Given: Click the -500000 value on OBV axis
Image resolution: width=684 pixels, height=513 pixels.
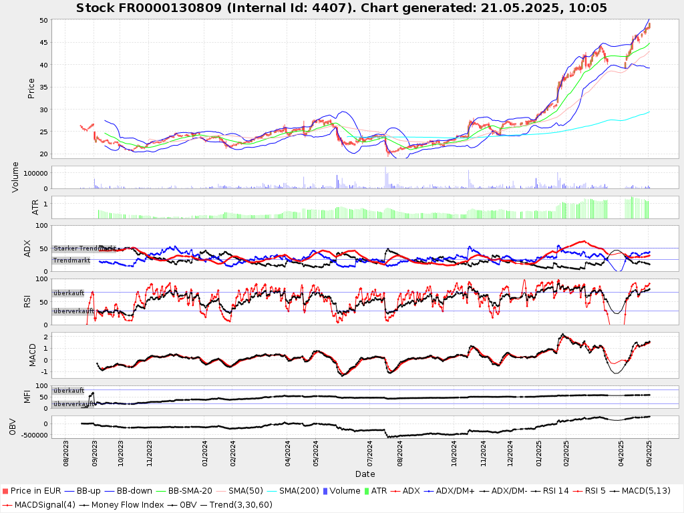Looking at the screenshot, I should click(x=33, y=435).
